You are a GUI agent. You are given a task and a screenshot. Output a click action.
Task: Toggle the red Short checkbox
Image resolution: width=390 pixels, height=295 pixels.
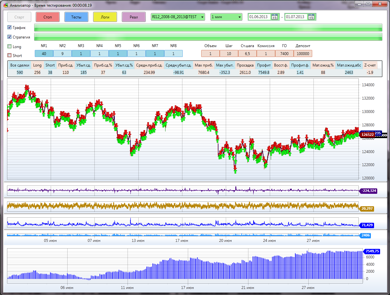pyautogui.click(x=9, y=55)
